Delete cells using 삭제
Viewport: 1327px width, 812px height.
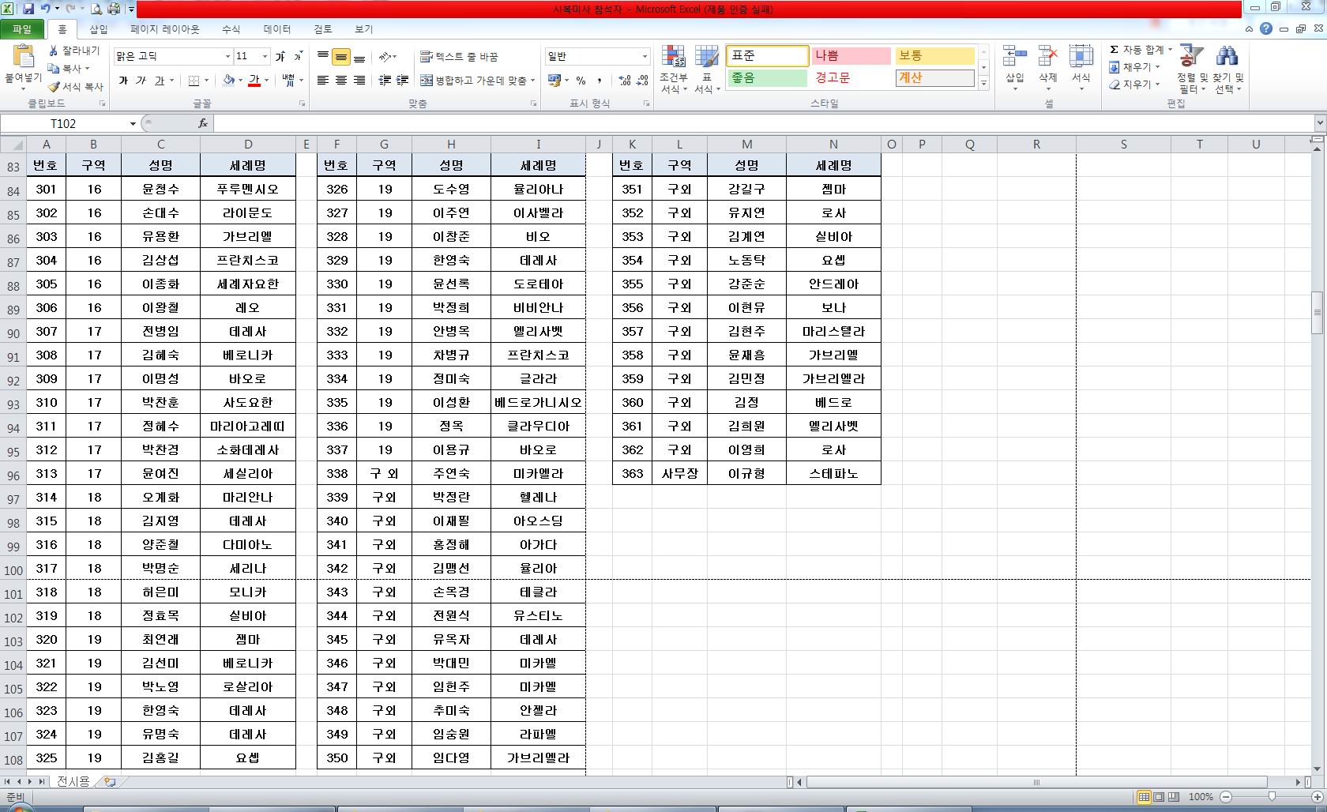1048,68
